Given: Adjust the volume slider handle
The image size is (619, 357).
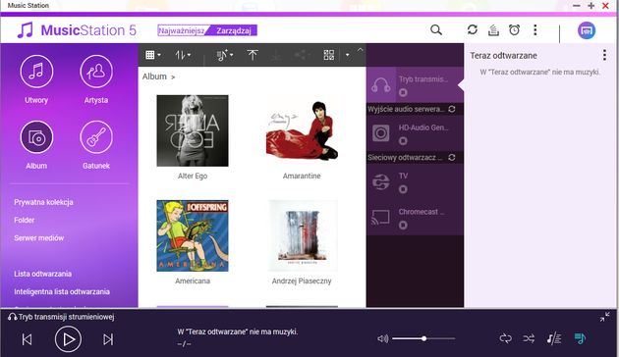Looking at the screenshot, I should pyautogui.click(x=423, y=338).
